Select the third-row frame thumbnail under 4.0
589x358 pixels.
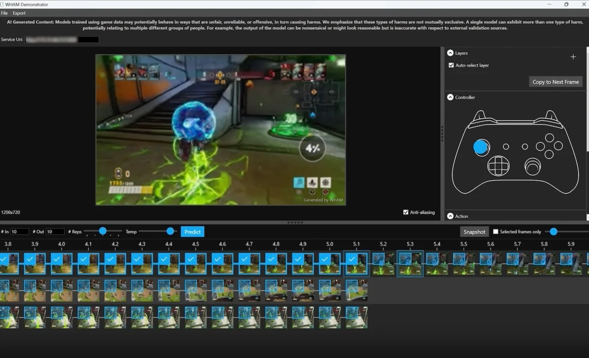click(62, 317)
